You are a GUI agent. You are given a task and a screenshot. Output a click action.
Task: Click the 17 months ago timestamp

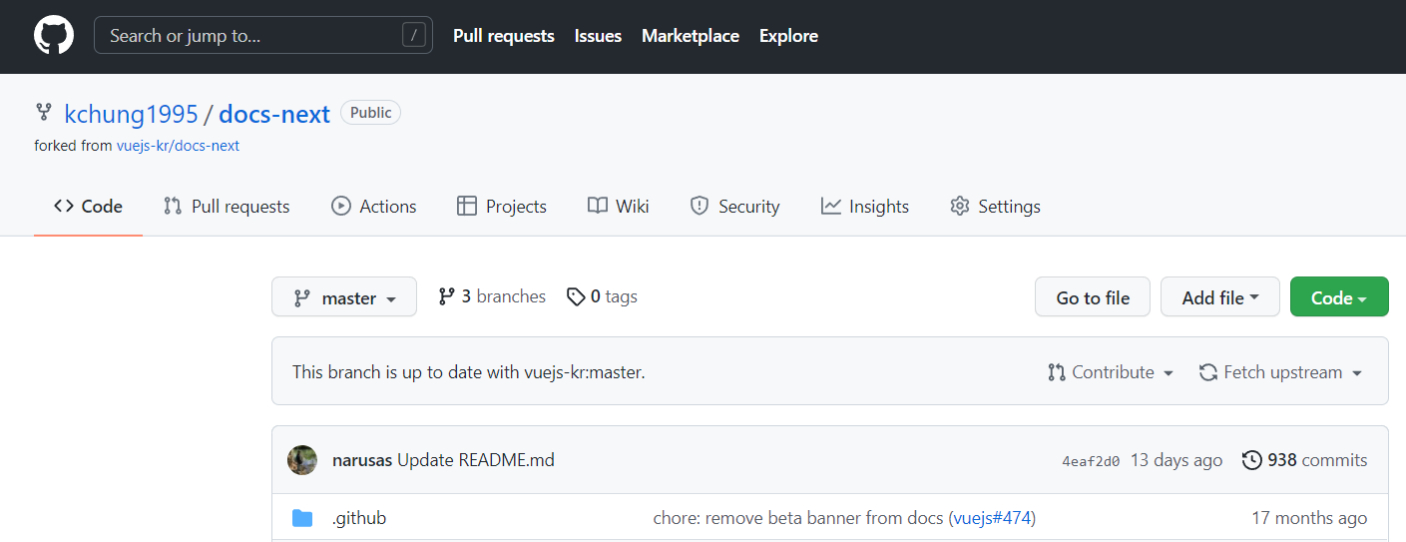[x=1310, y=518]
